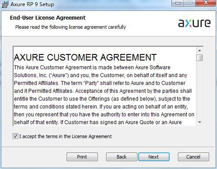Click the license scrollbar down arrow
The width and height of the screenshot is (217, 169).
coord(200,122)
